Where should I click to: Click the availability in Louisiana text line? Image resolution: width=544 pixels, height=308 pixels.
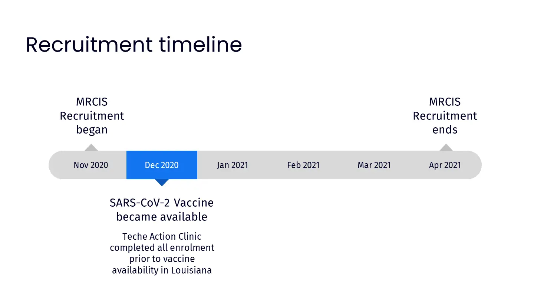pyautogui.click(x=162, y=270)
